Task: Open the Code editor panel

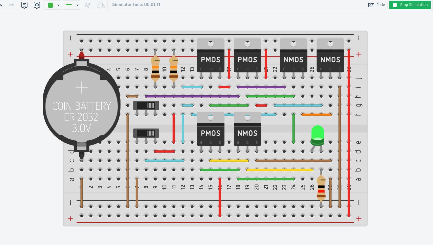Action: [376, 5]
